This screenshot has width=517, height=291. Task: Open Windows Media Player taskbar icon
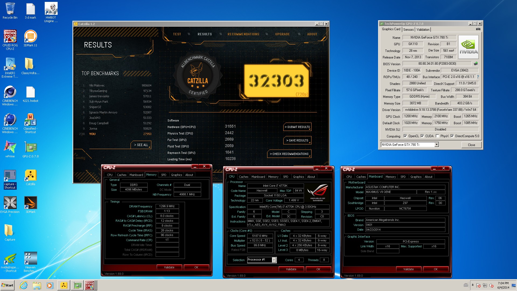50,285
